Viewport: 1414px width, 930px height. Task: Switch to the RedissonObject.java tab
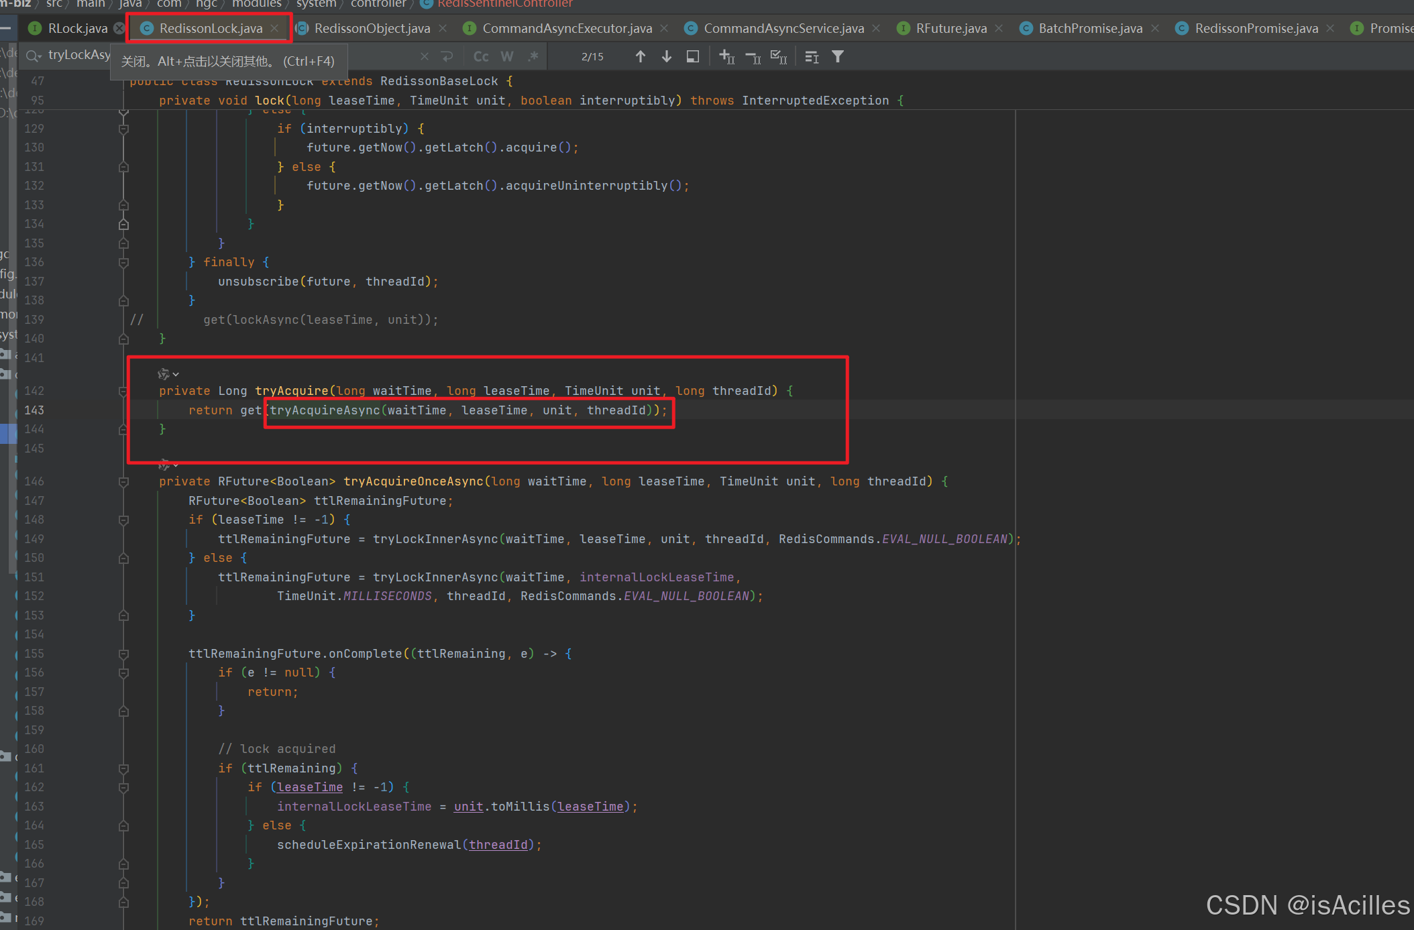pos(370,28)
